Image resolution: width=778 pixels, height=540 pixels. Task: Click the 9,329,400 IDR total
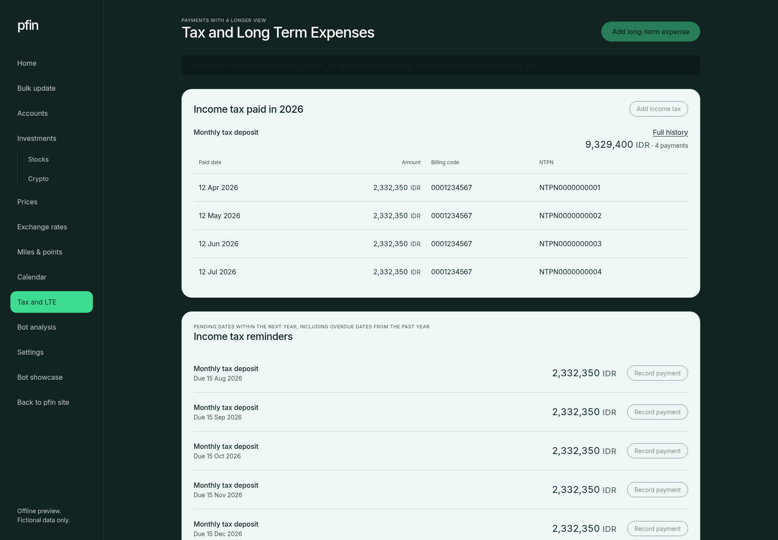617,145
